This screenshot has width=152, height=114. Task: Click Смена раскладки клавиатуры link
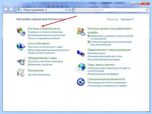pos(109,69)
